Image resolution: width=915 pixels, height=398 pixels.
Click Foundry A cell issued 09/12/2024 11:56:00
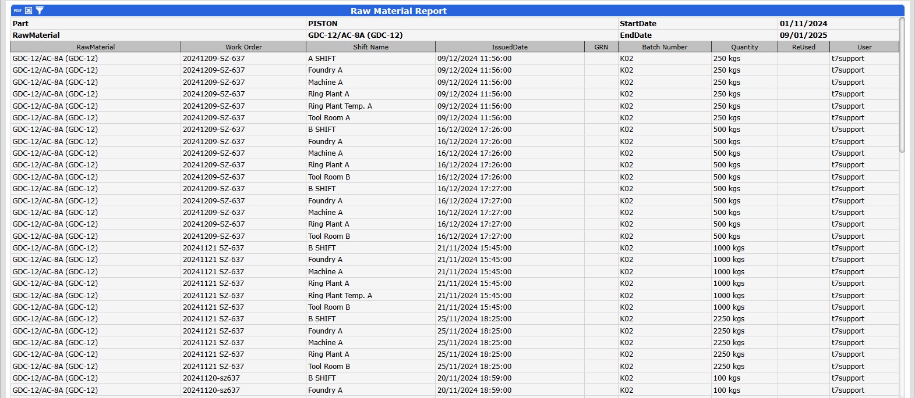[370, 70]
